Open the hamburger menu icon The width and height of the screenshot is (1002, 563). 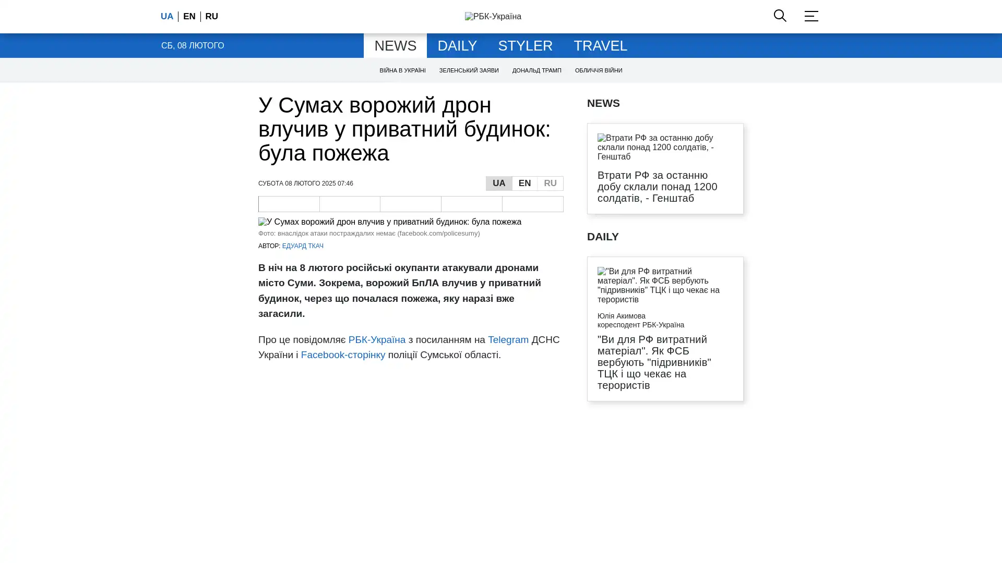[x=811, y=16]
